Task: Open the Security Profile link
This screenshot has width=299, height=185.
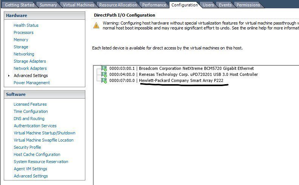Action: tap(27, 147)
